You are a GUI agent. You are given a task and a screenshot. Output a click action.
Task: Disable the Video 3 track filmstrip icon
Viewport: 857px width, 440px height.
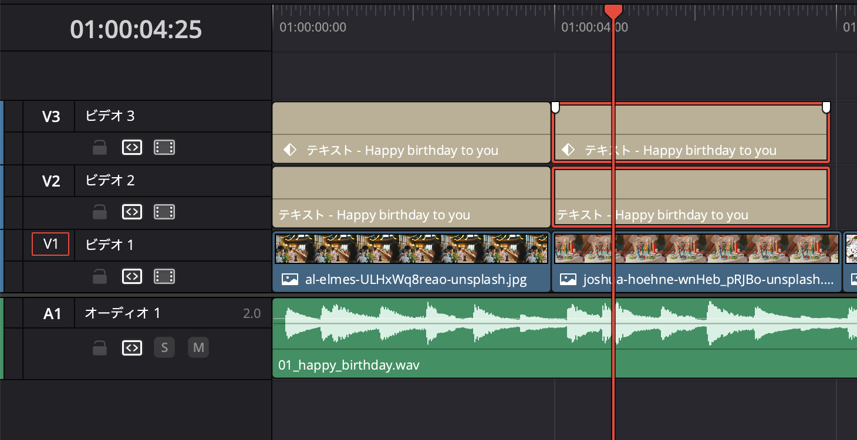[x=164, y=148]
